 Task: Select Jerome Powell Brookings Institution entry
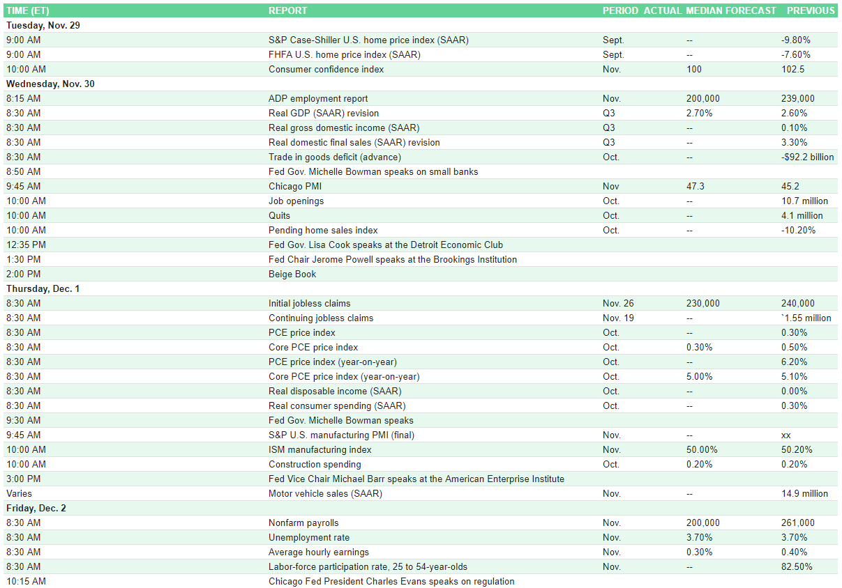(x=393, y=259)
